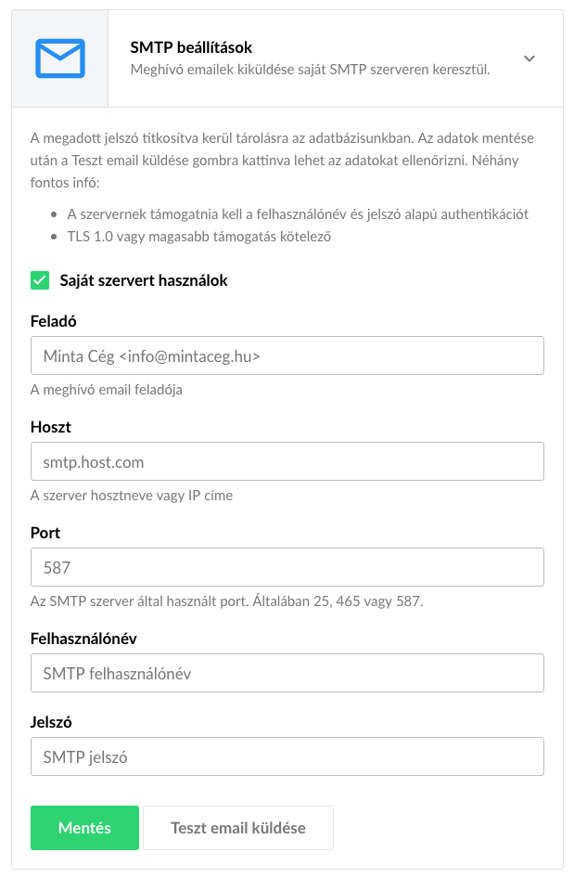The height and width of the screenshot is (878, 574).
Task: Click the Hoszt field label
Action: pos(51,427)
